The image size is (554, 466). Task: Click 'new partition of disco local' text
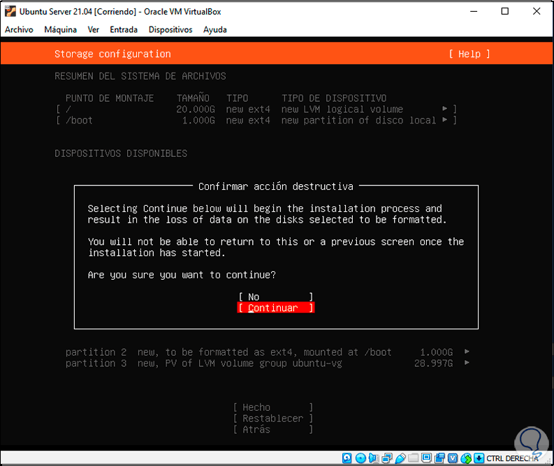[358, 120]
